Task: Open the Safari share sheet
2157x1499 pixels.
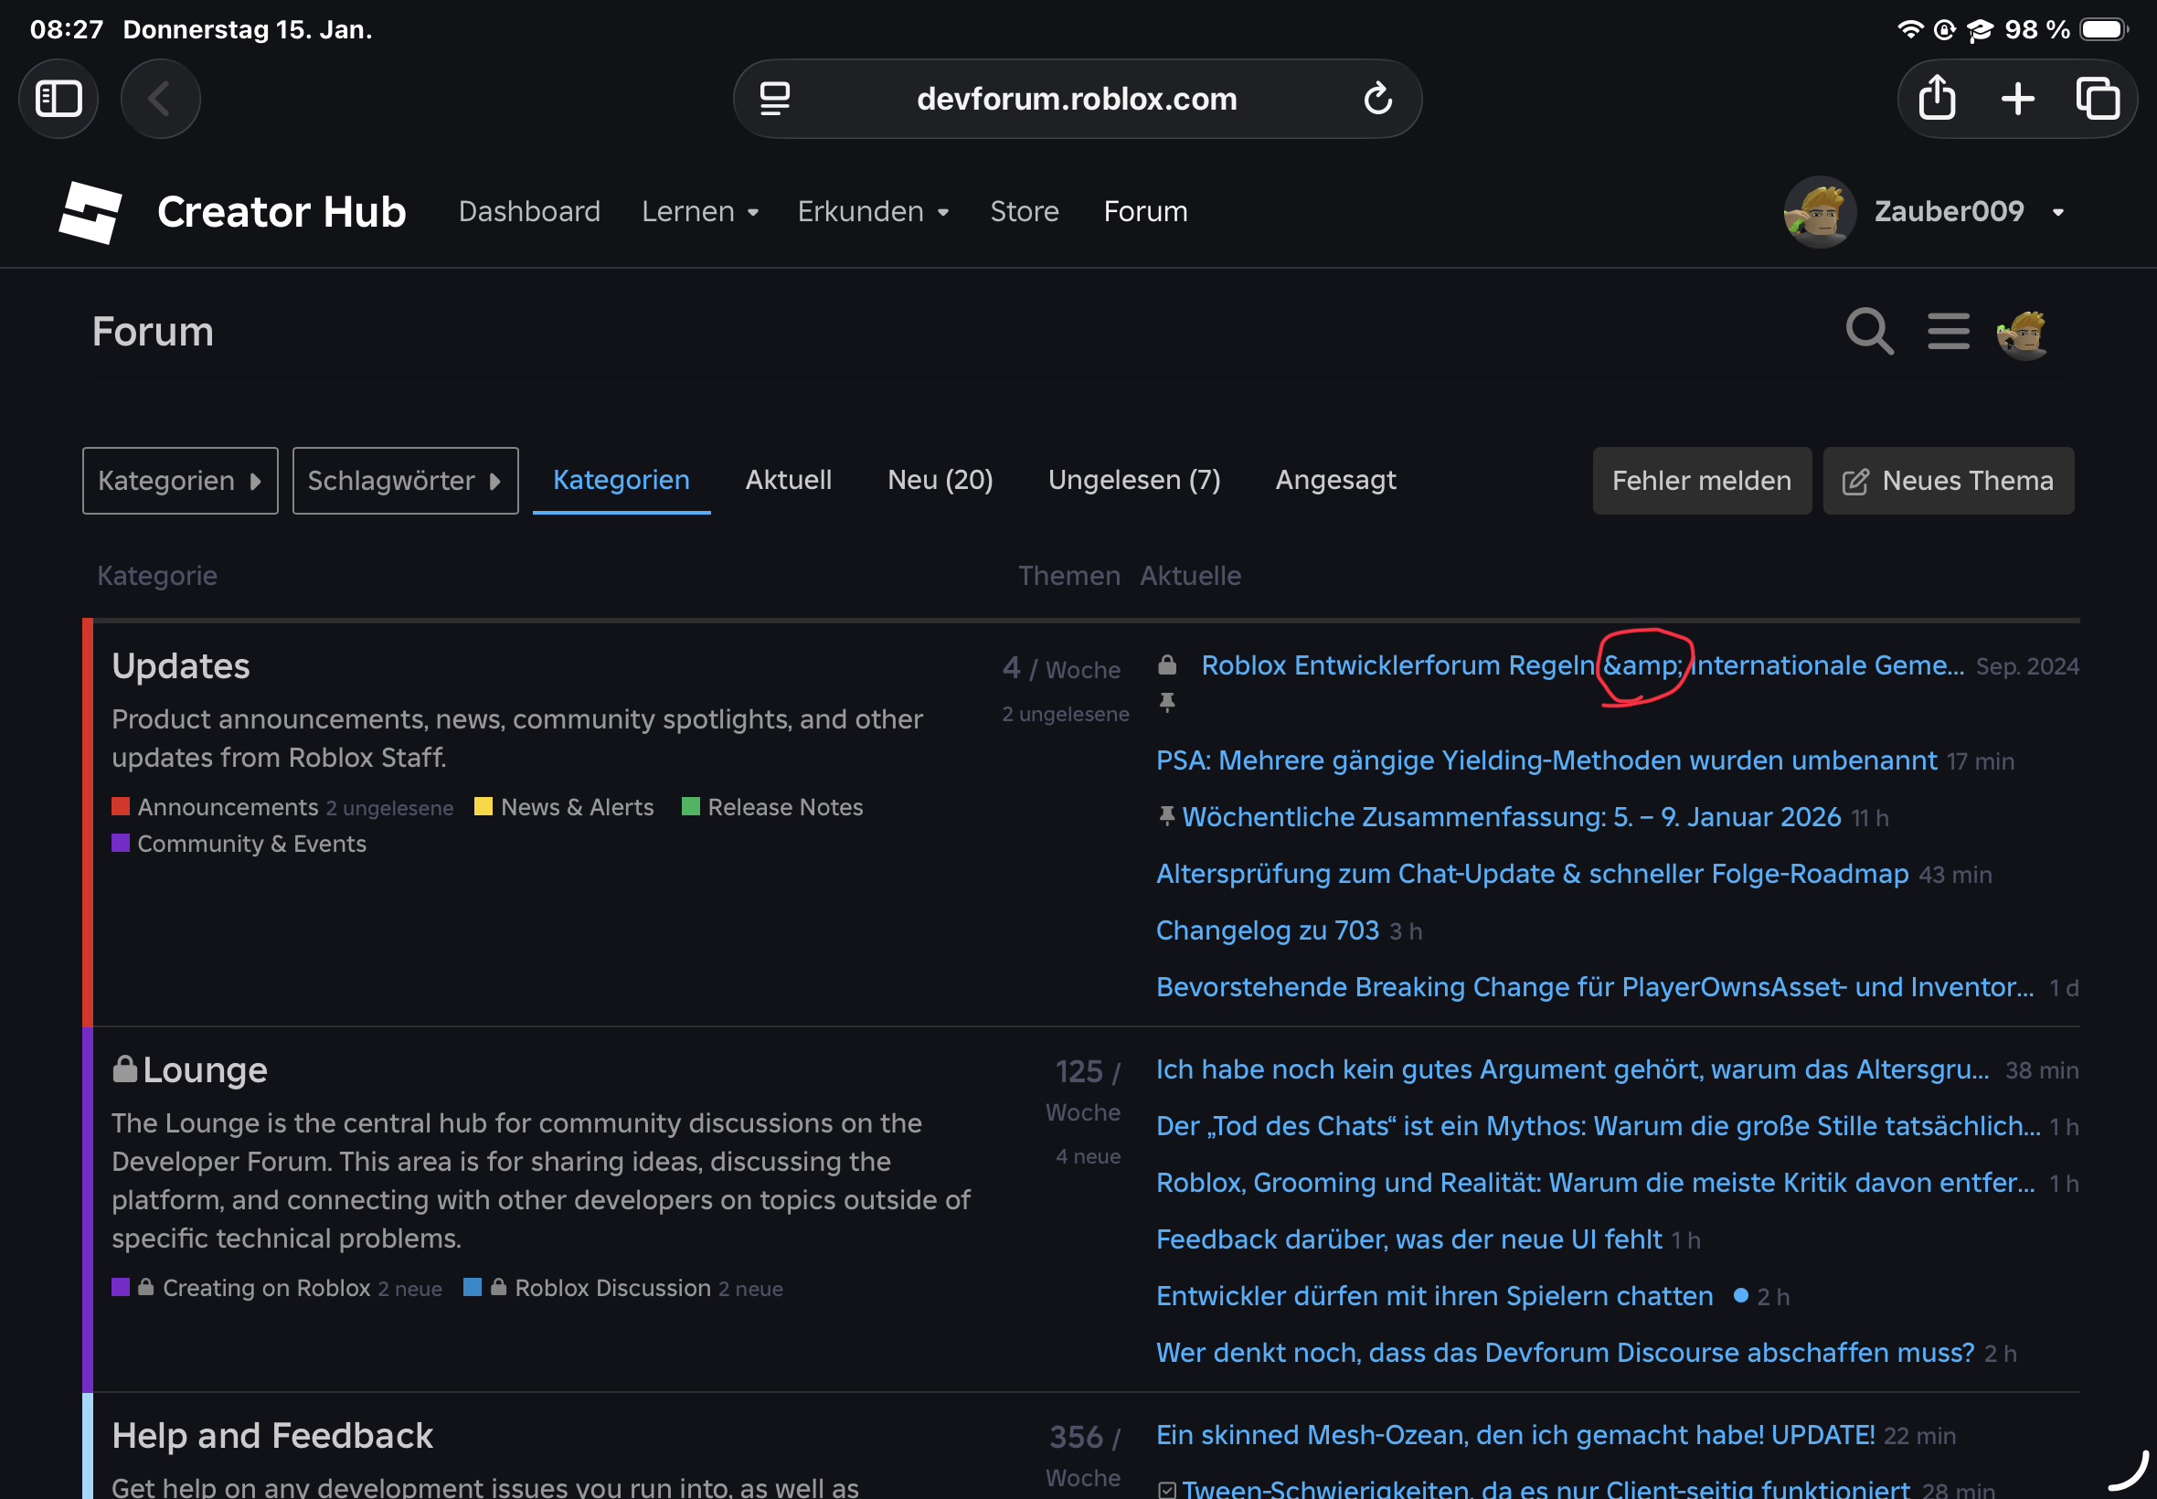Action: click(x=1937, y=99)
